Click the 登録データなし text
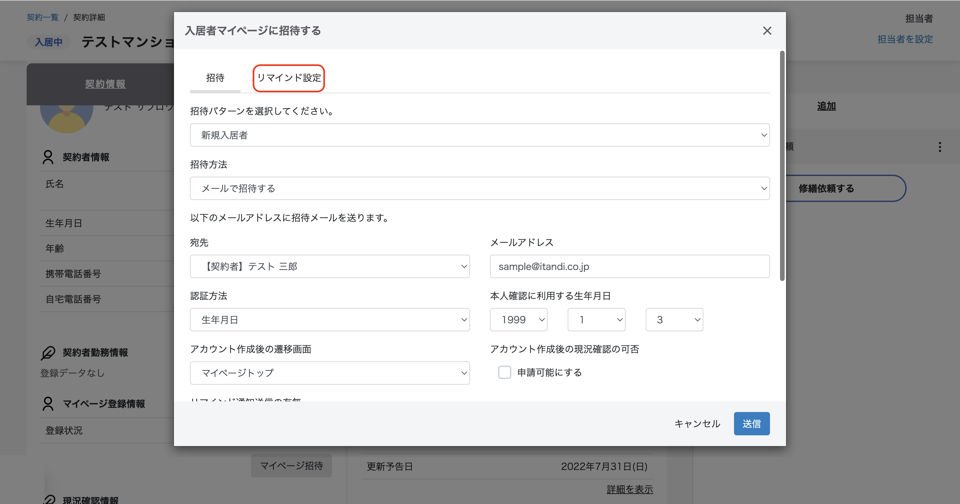960x504 pixels. [72, 373]
